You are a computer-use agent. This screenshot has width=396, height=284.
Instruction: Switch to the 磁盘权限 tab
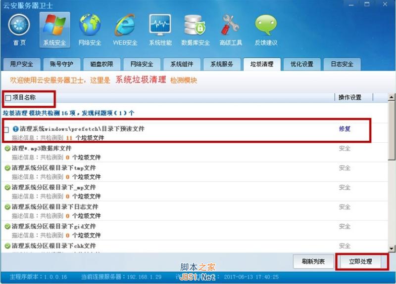tap(102, 64)
